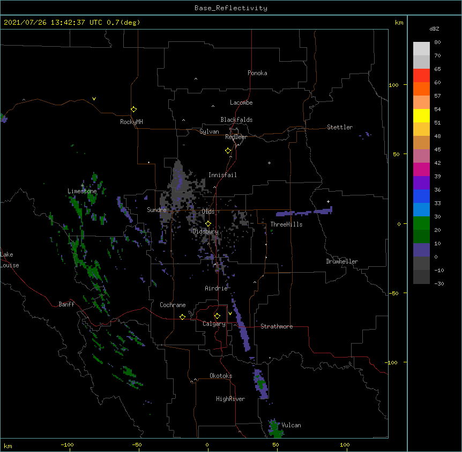
Task: Click the Sylvan label
Action: [x=209, y=132]
